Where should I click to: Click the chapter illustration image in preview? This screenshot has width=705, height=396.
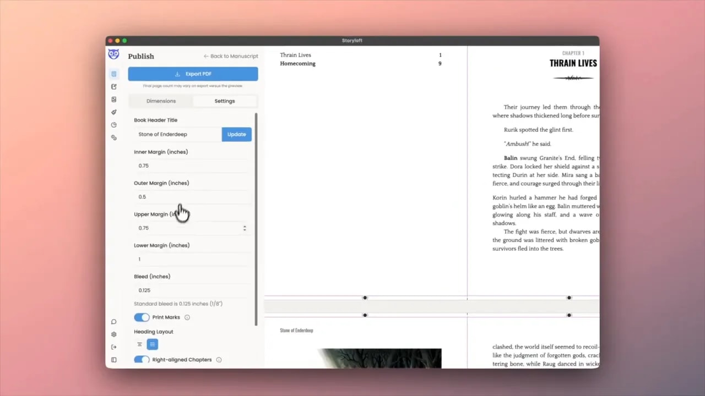pyautogui.click(x=380, y=358)
